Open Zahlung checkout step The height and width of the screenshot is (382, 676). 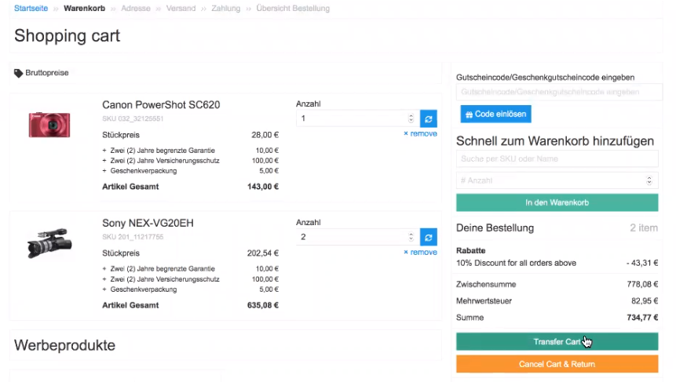click(x=226, y=8)
